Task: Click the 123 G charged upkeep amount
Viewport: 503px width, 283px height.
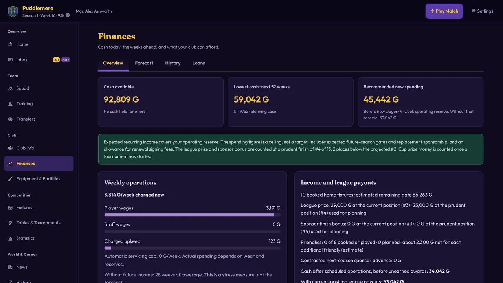Action: [275, 241]
